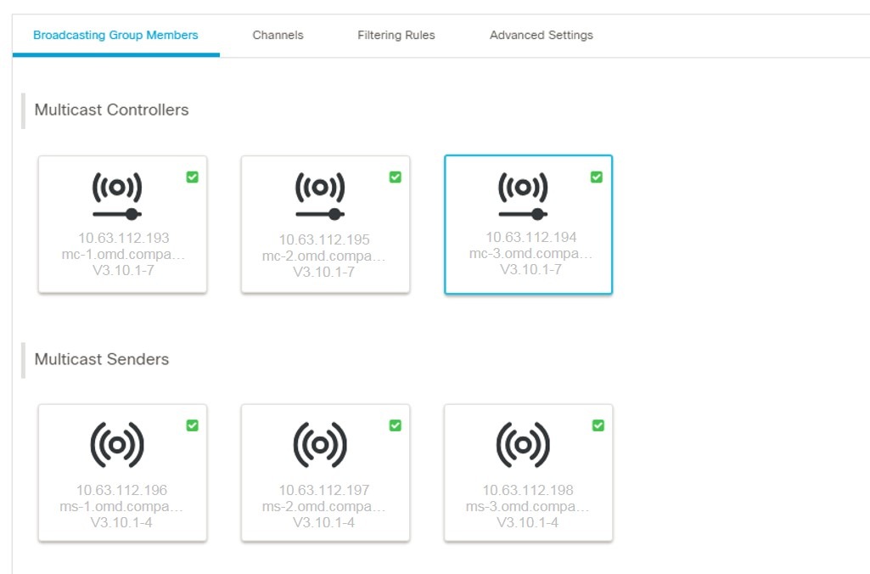
Task: Switch to the Channels tab
Action: (x=278, y=35)
